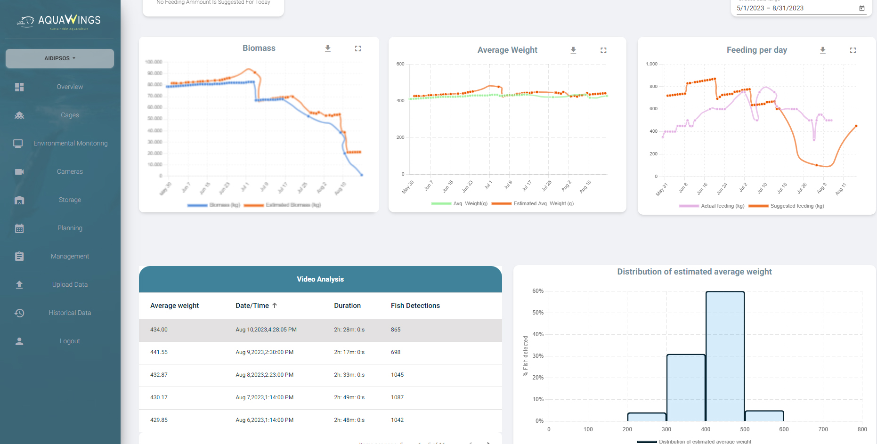The height and width of the screenshot is (444, 877).
Task: Toggle Avg. Weight(g) legend series
Action: pyautogui.click(x=460, y=203)
